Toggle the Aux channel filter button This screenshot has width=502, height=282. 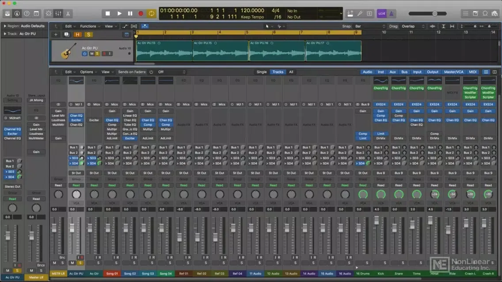coord(392,72)
